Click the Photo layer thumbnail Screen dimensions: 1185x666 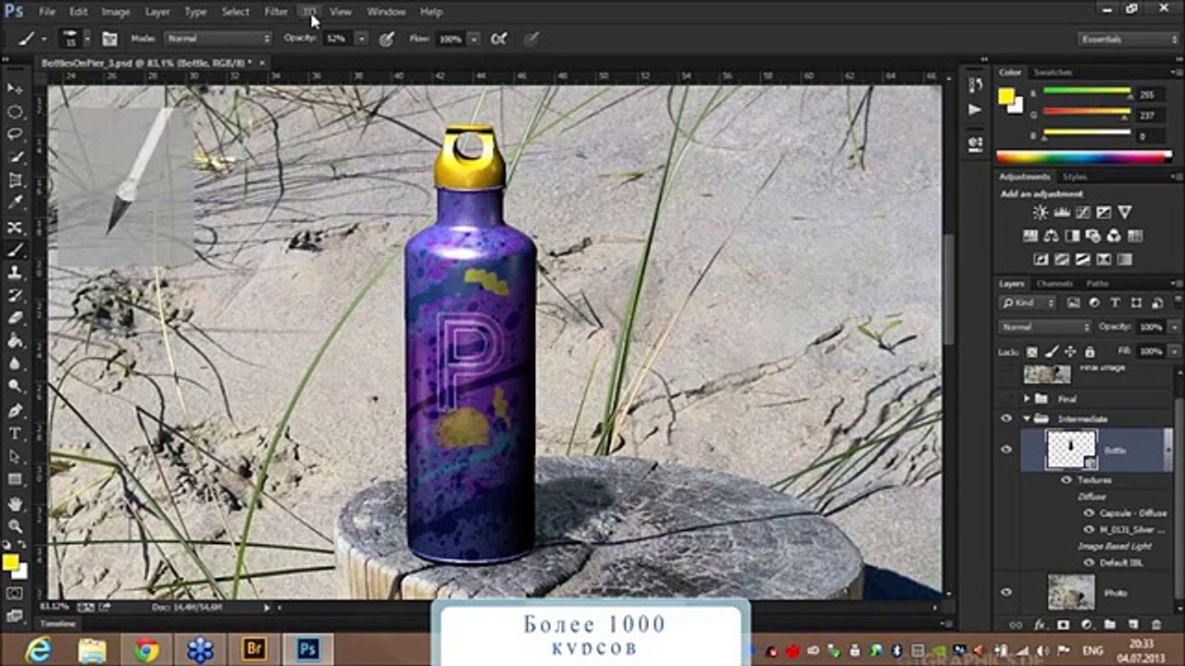(x=1071, y=592)
